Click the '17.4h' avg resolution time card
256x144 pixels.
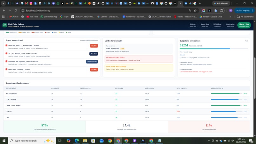pos(127,127)
